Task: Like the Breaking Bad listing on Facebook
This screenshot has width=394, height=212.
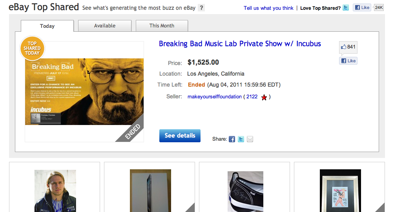Action: 348,61
